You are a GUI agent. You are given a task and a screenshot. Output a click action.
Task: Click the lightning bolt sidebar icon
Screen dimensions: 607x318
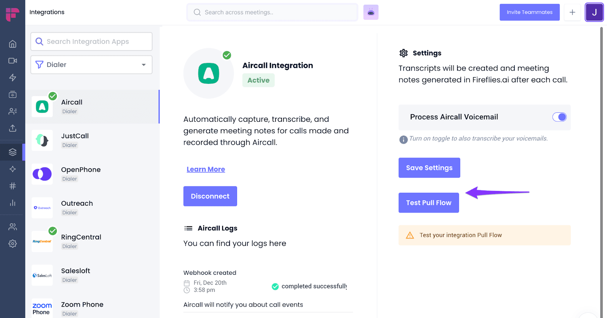(x=13, y=77)
